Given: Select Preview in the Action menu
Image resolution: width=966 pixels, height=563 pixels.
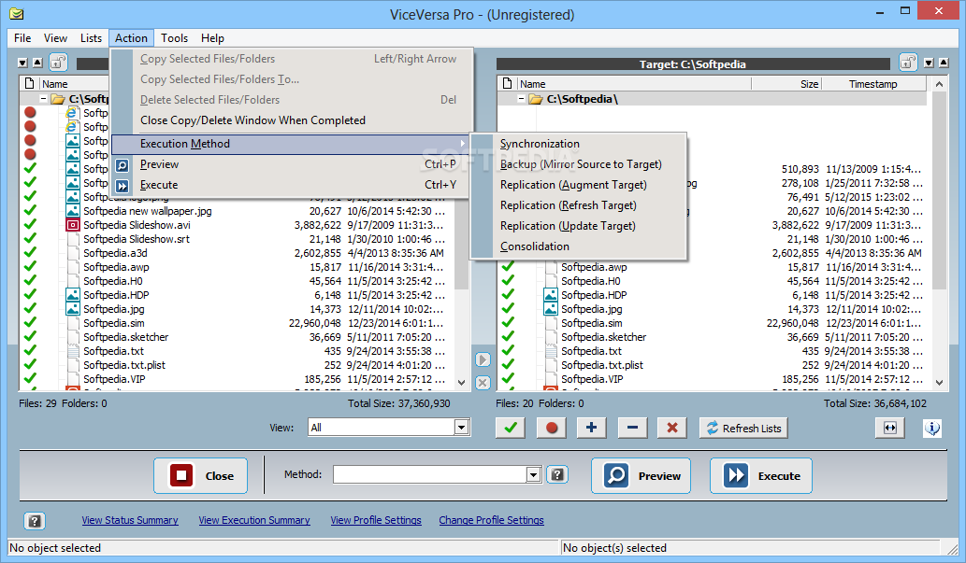Looking at the screenshot, I should 290,164.
